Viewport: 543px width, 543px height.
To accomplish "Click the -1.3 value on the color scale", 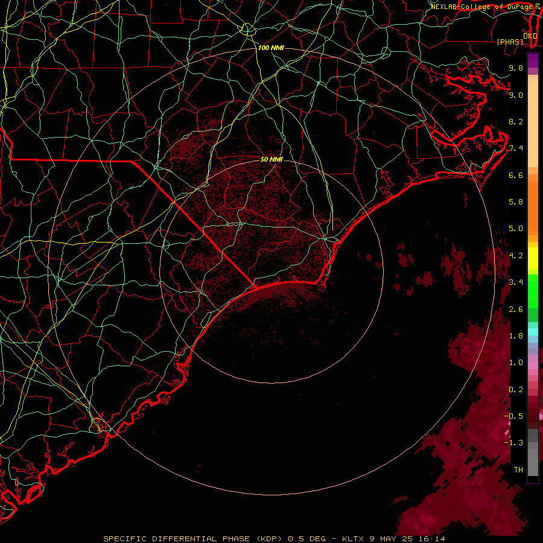I will (x=513, y=443).
